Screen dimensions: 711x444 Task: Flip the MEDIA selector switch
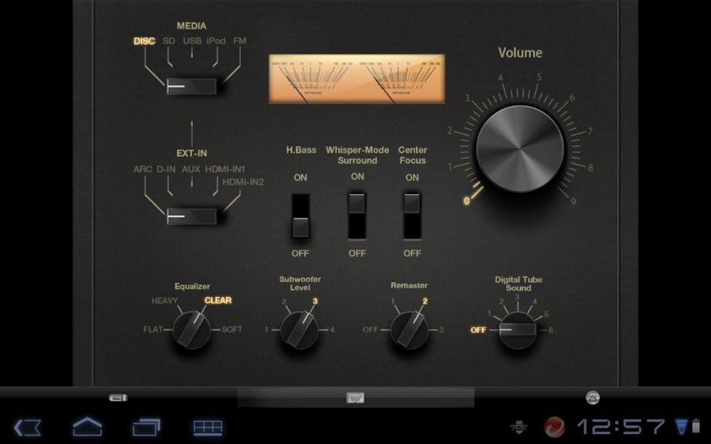[191, 86]
